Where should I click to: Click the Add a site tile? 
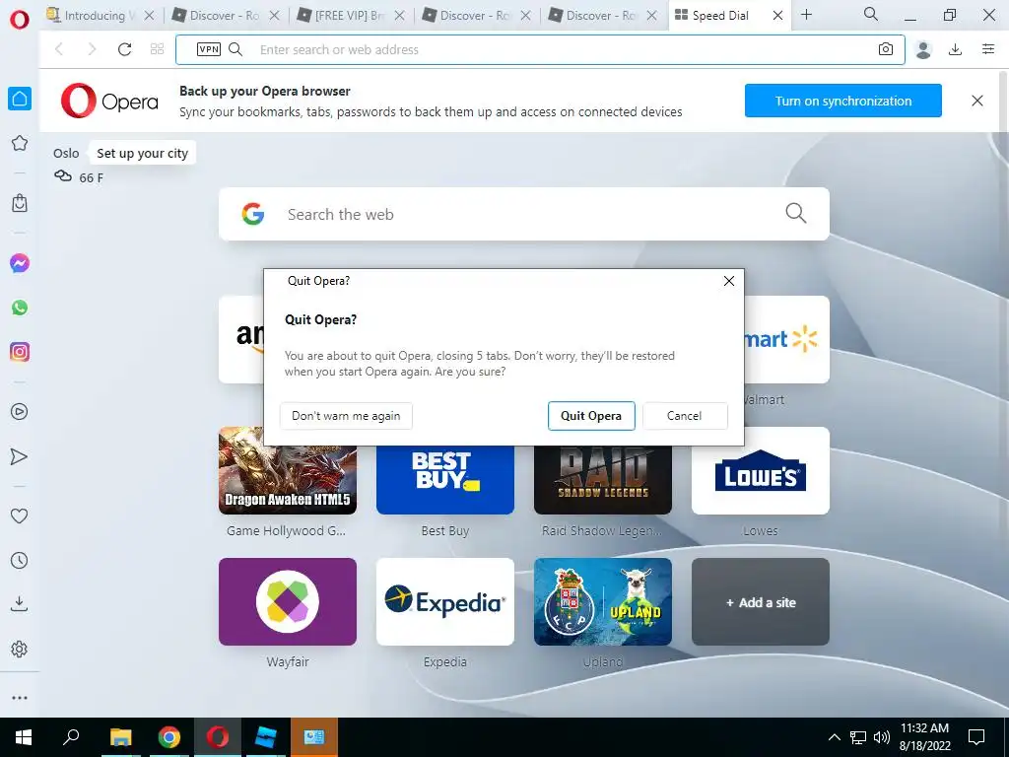pyautogui.click(x=761, y=602)
